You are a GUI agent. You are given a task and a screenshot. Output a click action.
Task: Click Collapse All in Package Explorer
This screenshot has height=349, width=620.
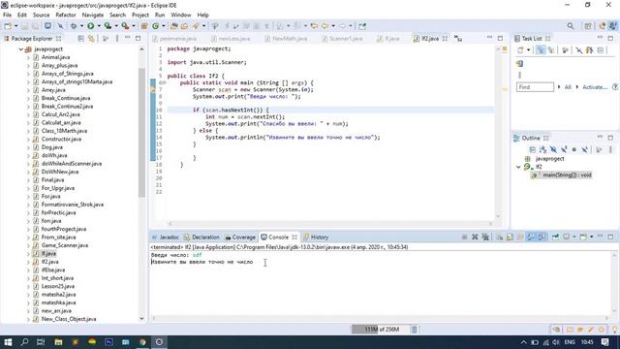80,39
